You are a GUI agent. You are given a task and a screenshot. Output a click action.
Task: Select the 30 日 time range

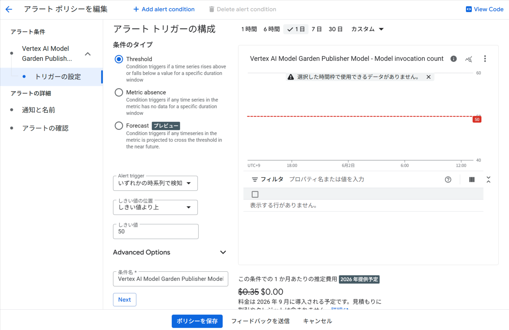pos(336,29)
